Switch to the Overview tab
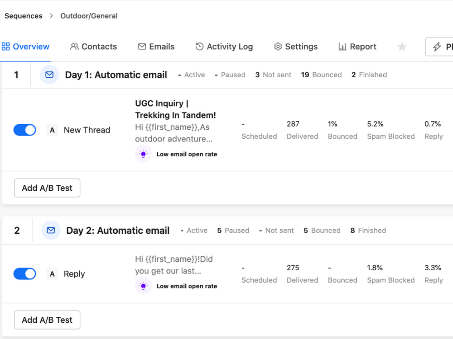Screen dimensions: 453x339 pyautogui.click(x=26, y=47)
